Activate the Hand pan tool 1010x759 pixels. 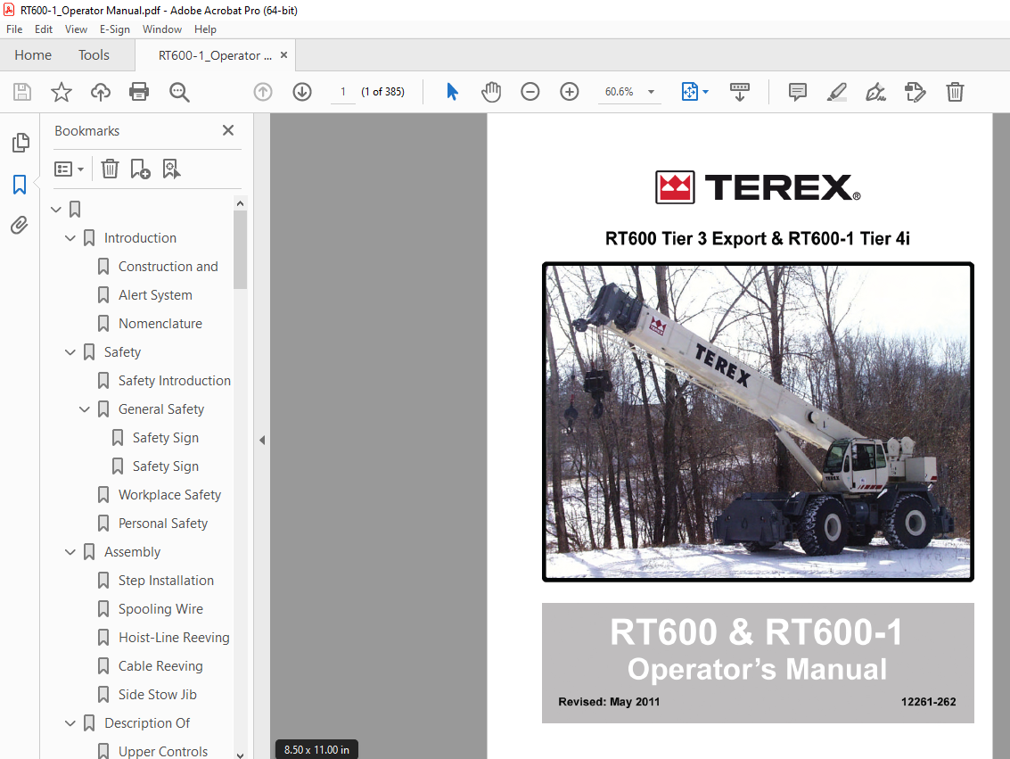tap(491, 92)
